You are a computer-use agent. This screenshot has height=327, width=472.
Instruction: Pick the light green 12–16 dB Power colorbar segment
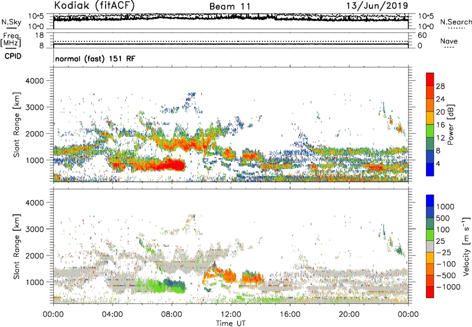[x=430, y=131]
